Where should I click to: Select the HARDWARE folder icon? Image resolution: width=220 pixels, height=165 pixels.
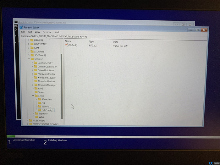[32, 44]
